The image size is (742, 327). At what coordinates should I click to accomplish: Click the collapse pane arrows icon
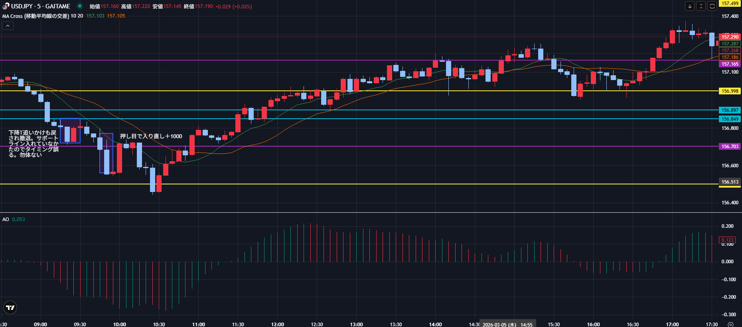(x=701, y=6)
